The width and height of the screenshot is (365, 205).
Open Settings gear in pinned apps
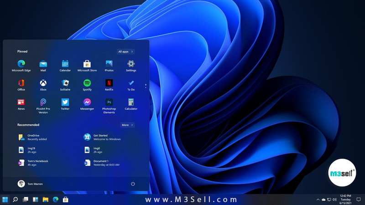[x=131, y=66]
